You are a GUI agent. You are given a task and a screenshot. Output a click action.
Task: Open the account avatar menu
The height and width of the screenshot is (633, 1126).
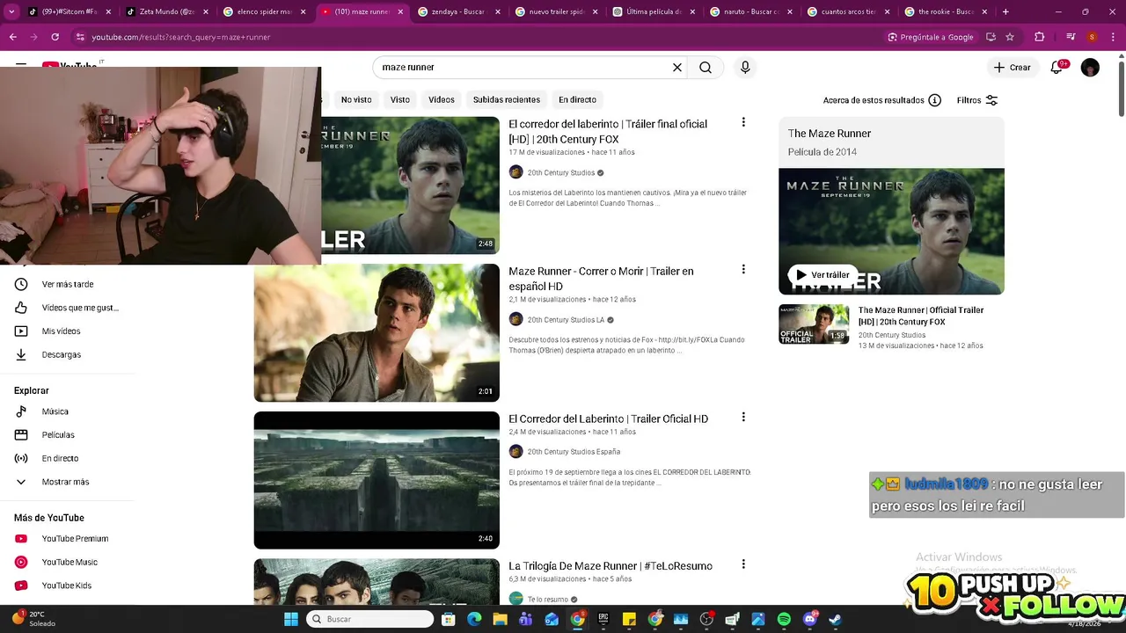(x=1090, y=68)
